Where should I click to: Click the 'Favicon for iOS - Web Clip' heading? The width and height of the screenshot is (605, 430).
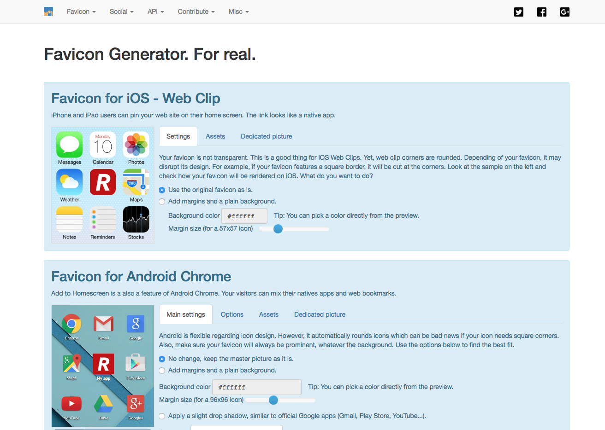coord(136,99)
